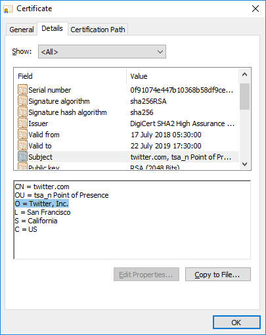This screenshot has height=335, width=266.
Task: Select the highlighted Subject field icon
Action: click(x=22, y=157)
